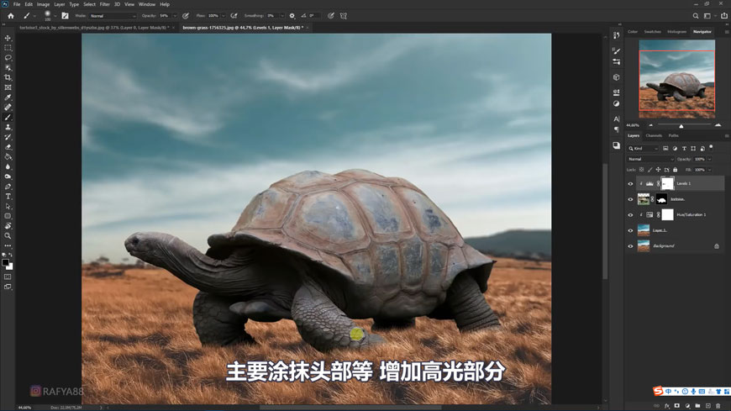
Task: Select the Move tool
Action: pyautogui.click(x=8, y=38)
